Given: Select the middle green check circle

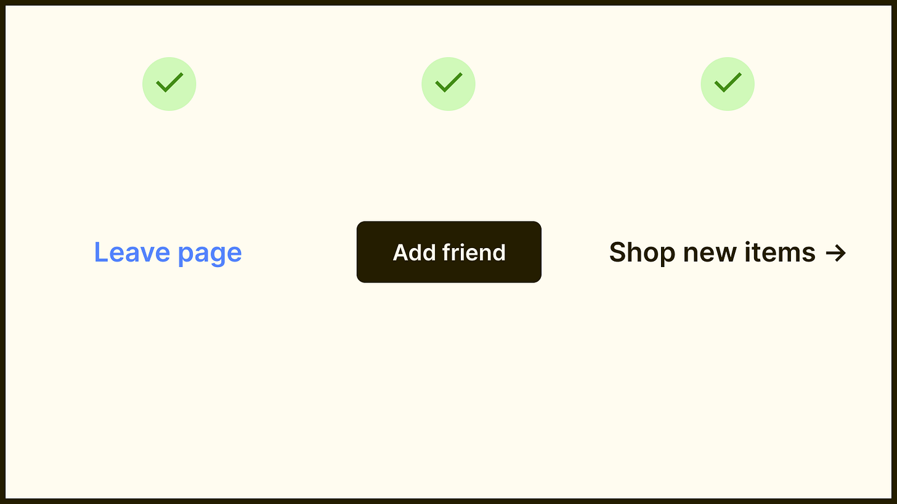Looking at the screenshot, I should point(448,84).
